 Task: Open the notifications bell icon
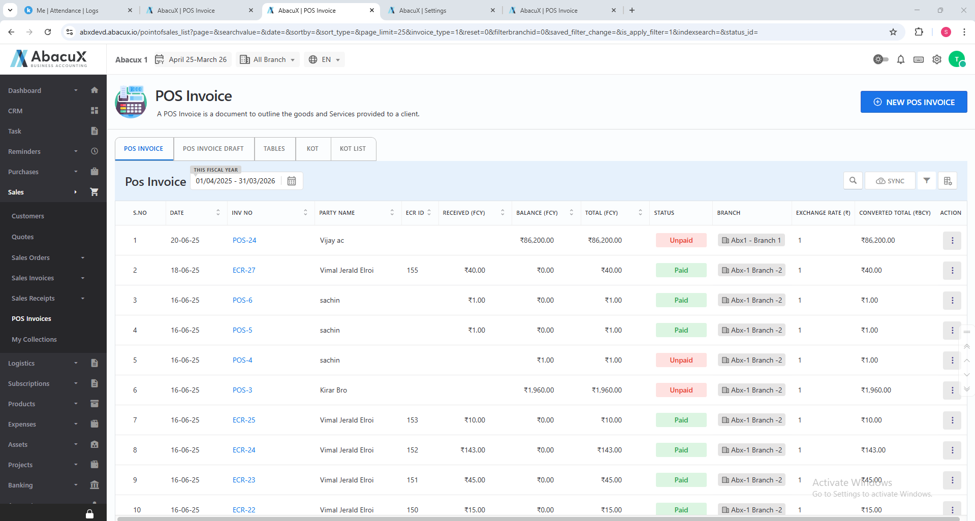[900, 60]
